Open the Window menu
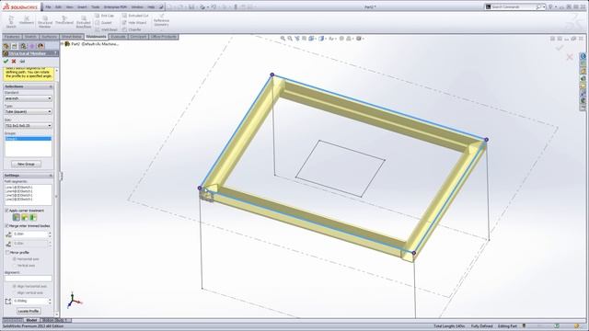Viewport: 589px width, 331px height. point(137,6)
